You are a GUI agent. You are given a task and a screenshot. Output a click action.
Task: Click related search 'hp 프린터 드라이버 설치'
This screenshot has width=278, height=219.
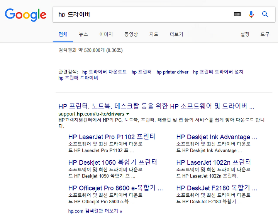[218, 72]
